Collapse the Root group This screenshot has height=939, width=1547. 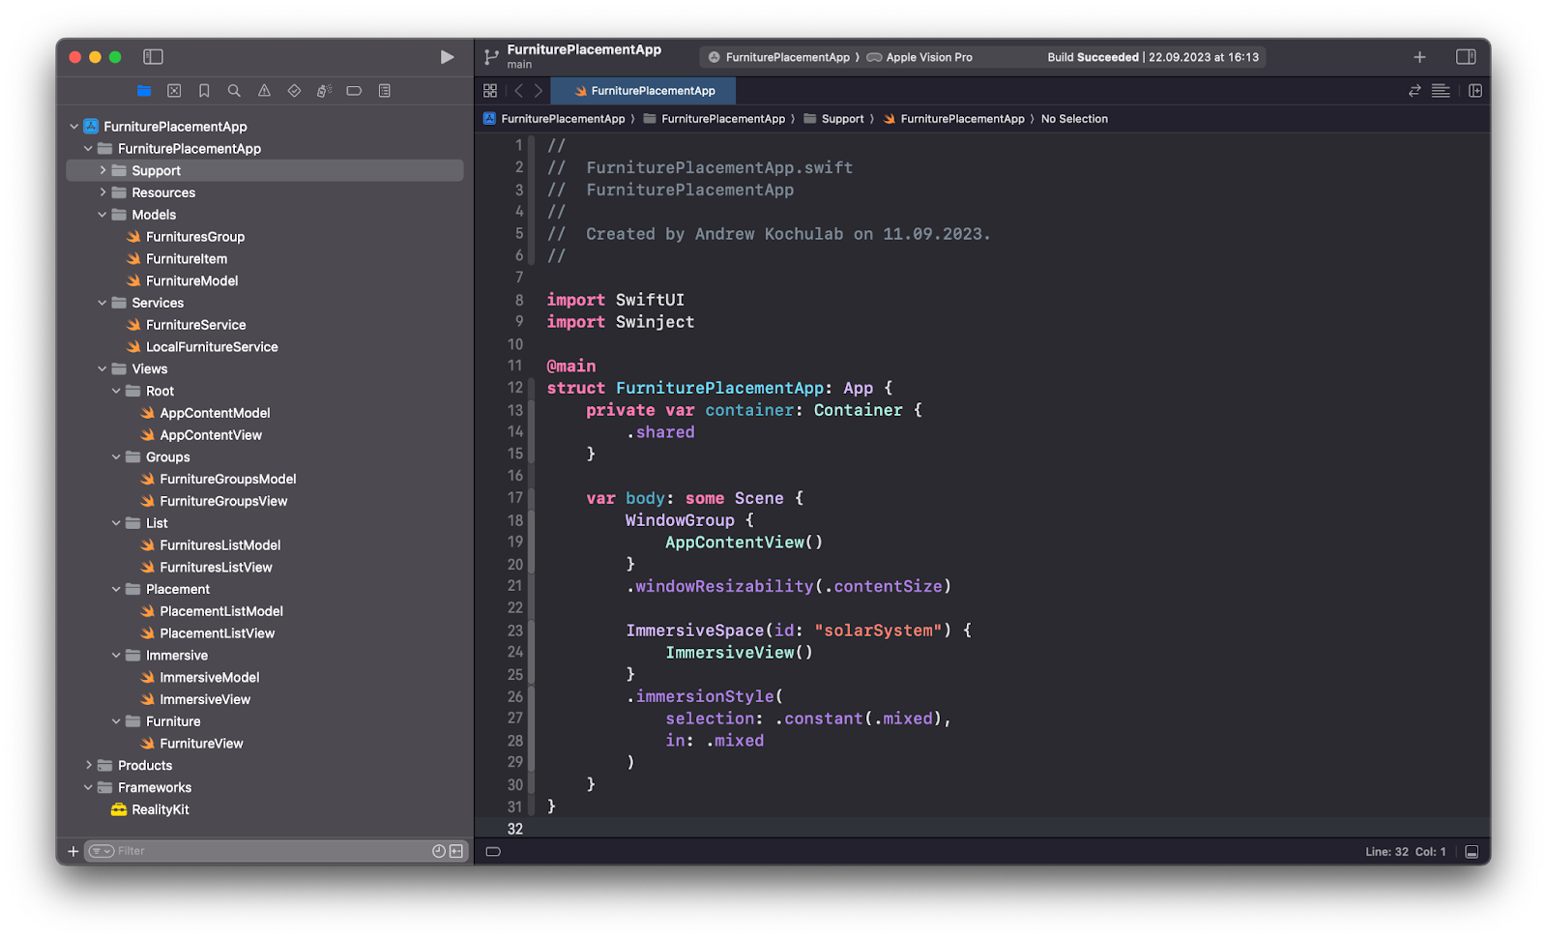(116, 391)
